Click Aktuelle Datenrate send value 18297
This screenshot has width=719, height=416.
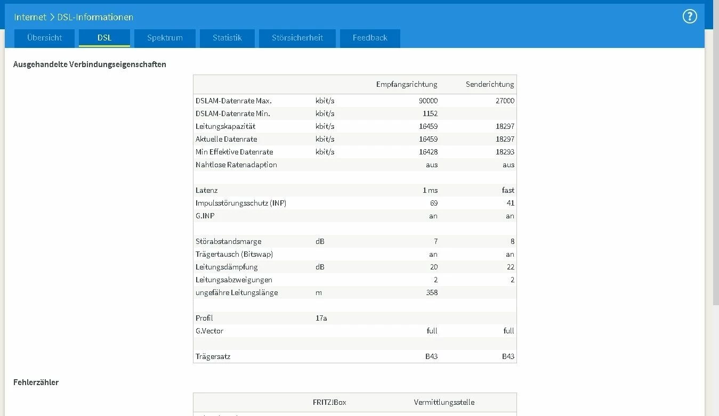click(505, 139)
